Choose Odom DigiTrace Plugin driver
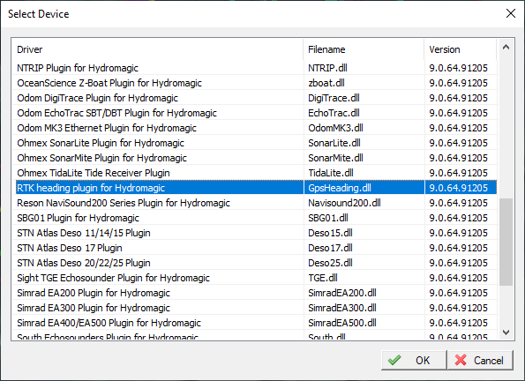Viewport: 525px width, 381px height. (254, 98)
